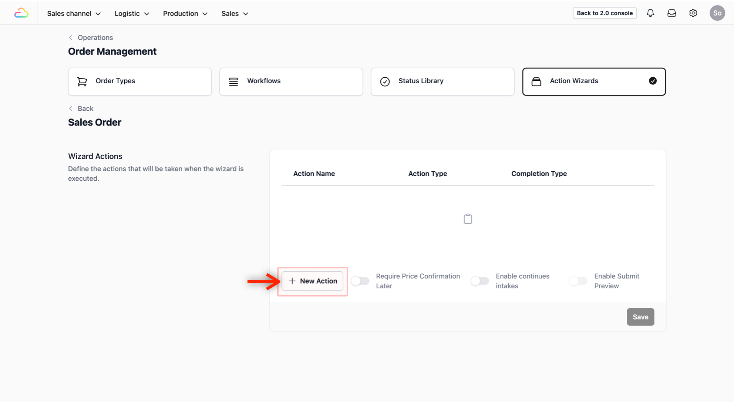Go back via Operations breadcrumb link

tap(95, 37)
